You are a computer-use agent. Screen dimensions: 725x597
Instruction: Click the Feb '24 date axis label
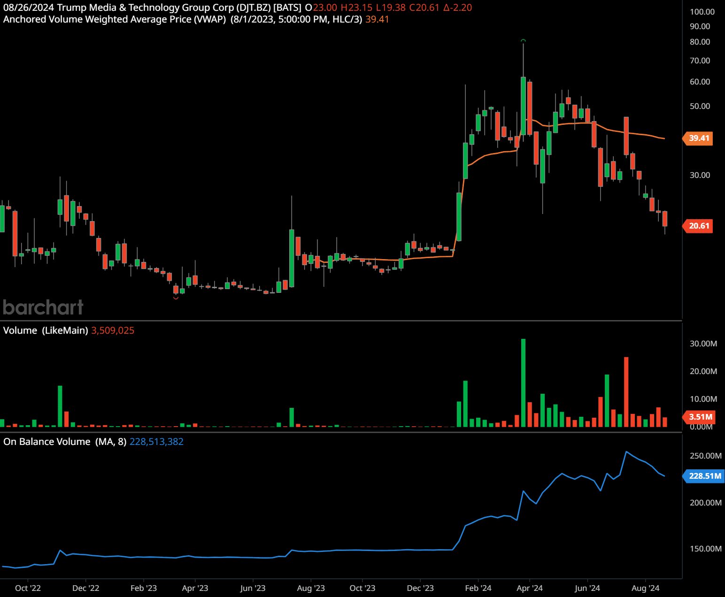(x=478, y=588)
